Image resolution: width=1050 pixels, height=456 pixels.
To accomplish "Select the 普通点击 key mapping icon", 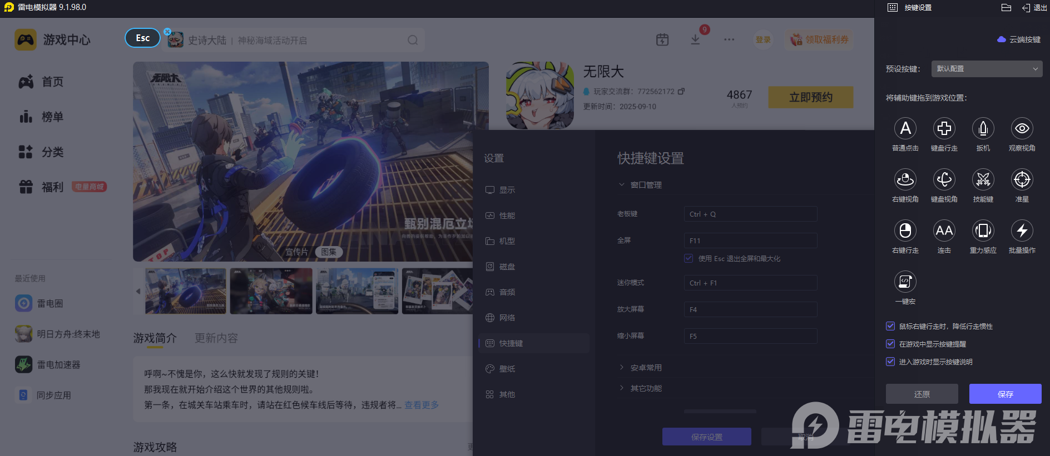I will point(905,128).
